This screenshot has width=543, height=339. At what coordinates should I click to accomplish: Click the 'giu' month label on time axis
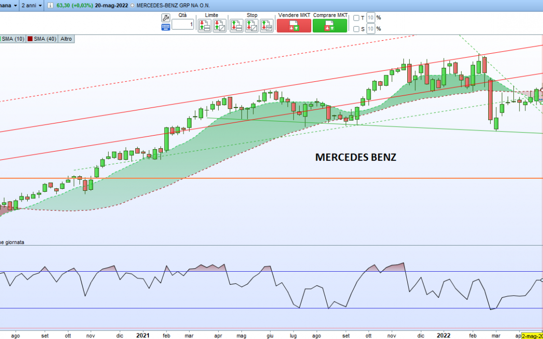tap(270, 335)
